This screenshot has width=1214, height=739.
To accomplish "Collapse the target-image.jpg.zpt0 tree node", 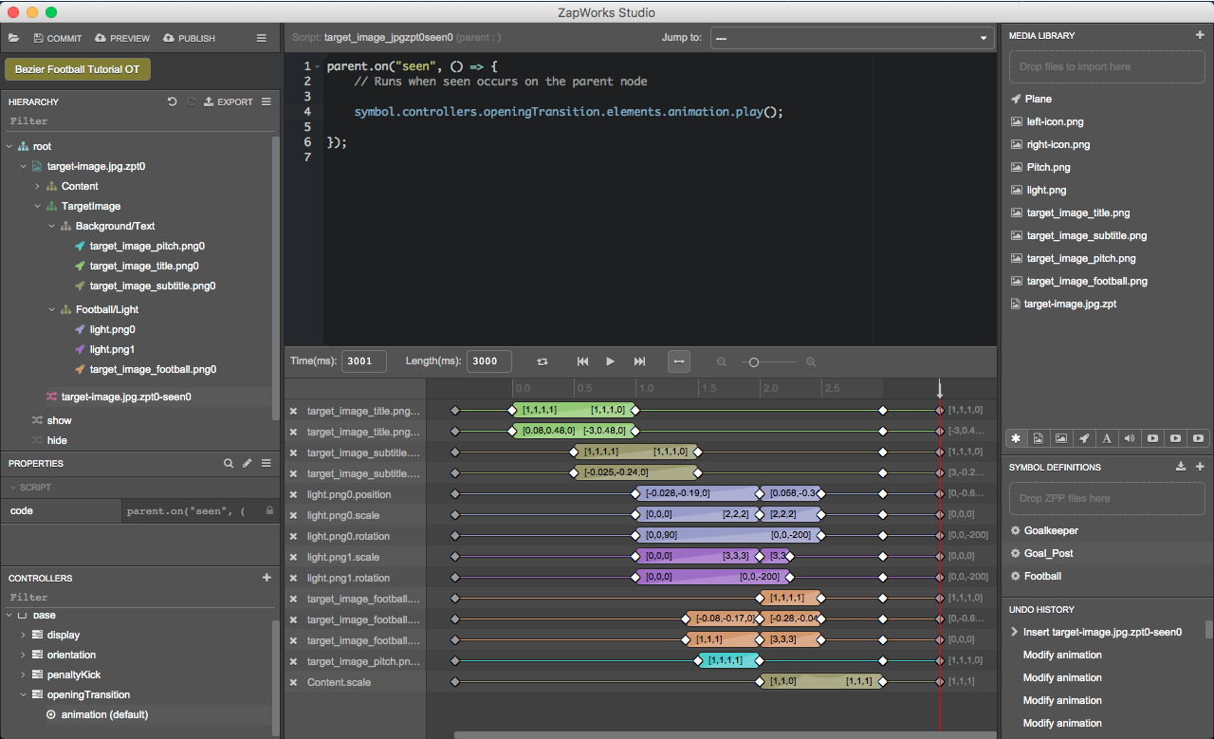I will (x=23, y=166).
